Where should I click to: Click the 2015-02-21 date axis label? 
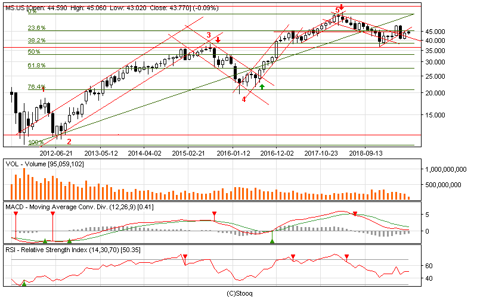[188, 153]
